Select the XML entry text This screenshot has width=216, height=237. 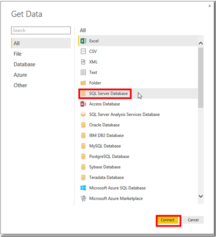pos(93,62)
